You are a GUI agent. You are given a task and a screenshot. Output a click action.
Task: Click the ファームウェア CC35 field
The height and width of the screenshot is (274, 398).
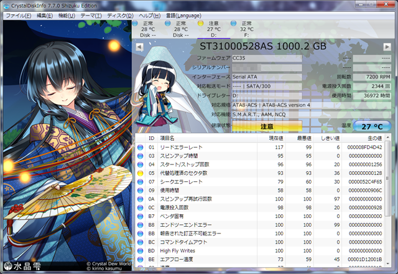pos(267,58)
